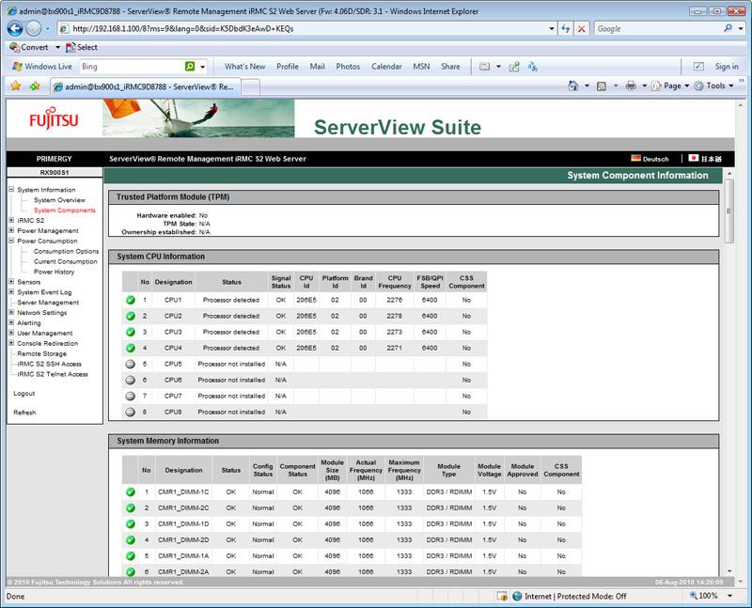Switch language to Japanese
The width and height of the screenshot is (752, 608).
tap(705, 159)
